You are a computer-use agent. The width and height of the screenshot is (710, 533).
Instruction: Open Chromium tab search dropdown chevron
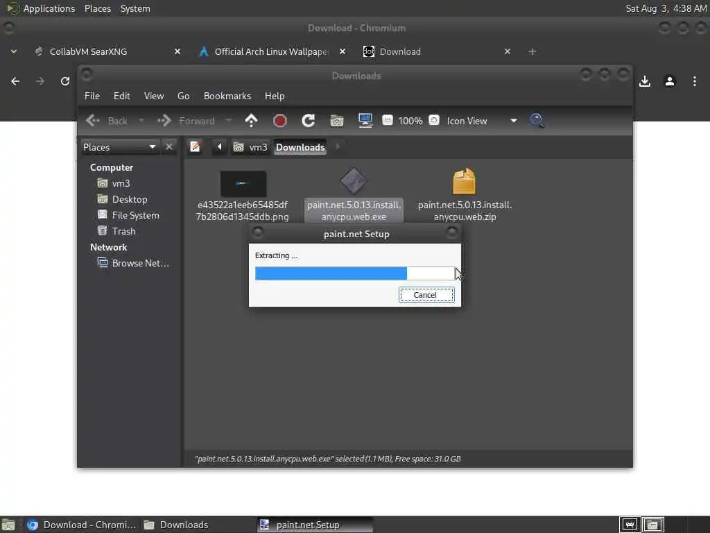click(14, 51)
